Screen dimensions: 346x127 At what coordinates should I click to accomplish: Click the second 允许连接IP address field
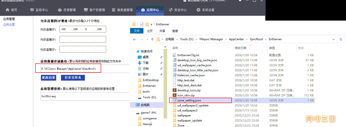[x=83, y=39]
